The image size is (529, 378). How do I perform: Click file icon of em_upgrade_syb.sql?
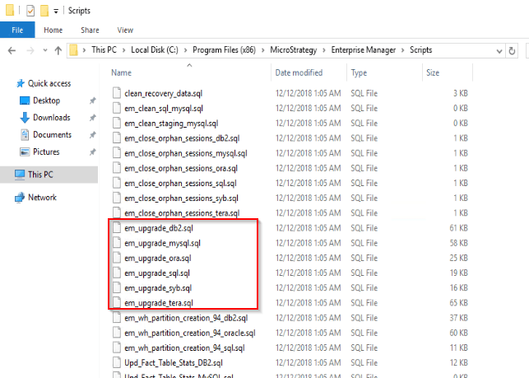tap(117, 287)
